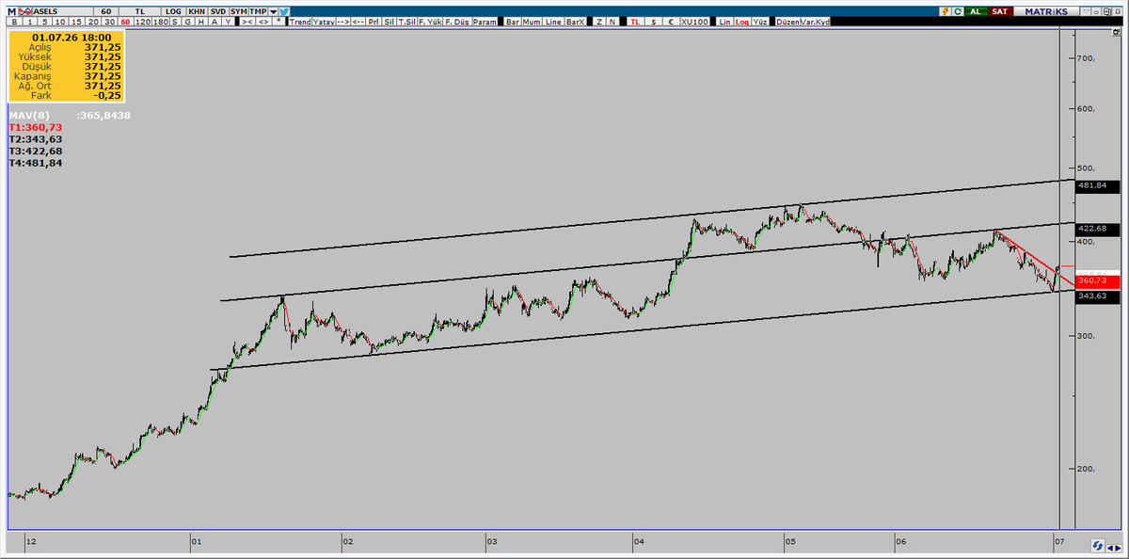This screenshot has width=1129, height=559.
Task: Click the Twitter bird share icon
Action: (x=283, y=10)
